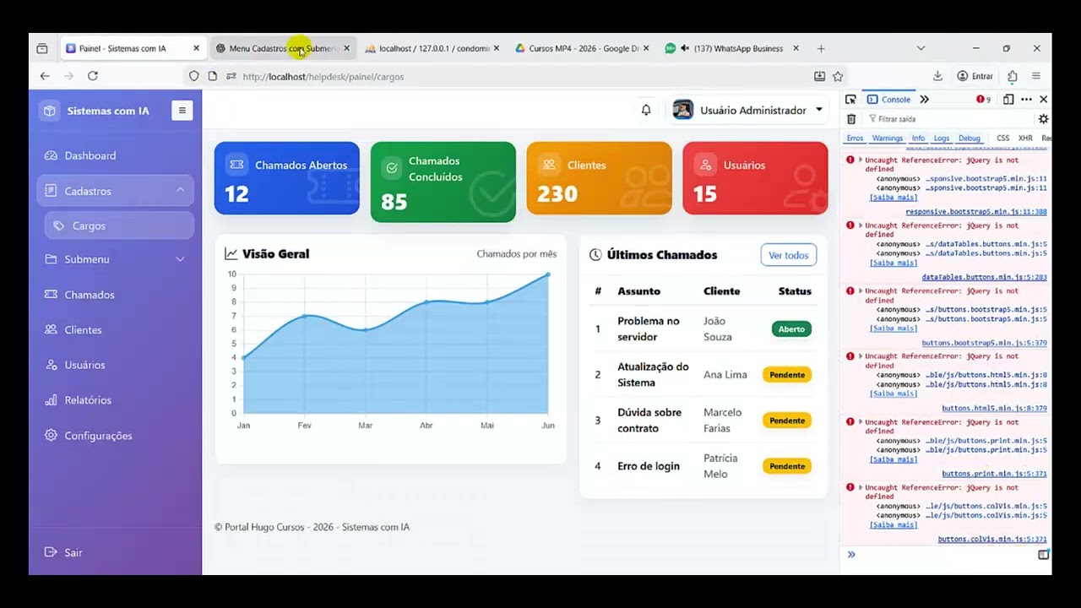Clear the console output with trash icon
Viewport: 1081px width, 608px height.
click(851, 119)
